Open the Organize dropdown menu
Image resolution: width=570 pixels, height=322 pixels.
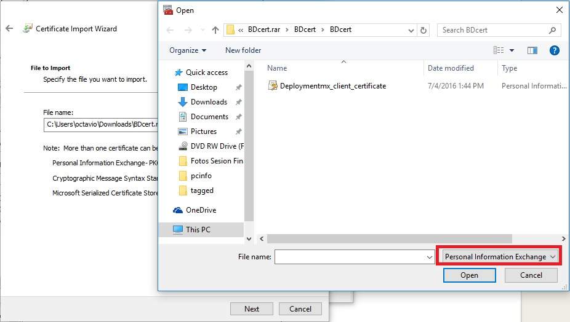pyautogui.click(x=188, y=50)
